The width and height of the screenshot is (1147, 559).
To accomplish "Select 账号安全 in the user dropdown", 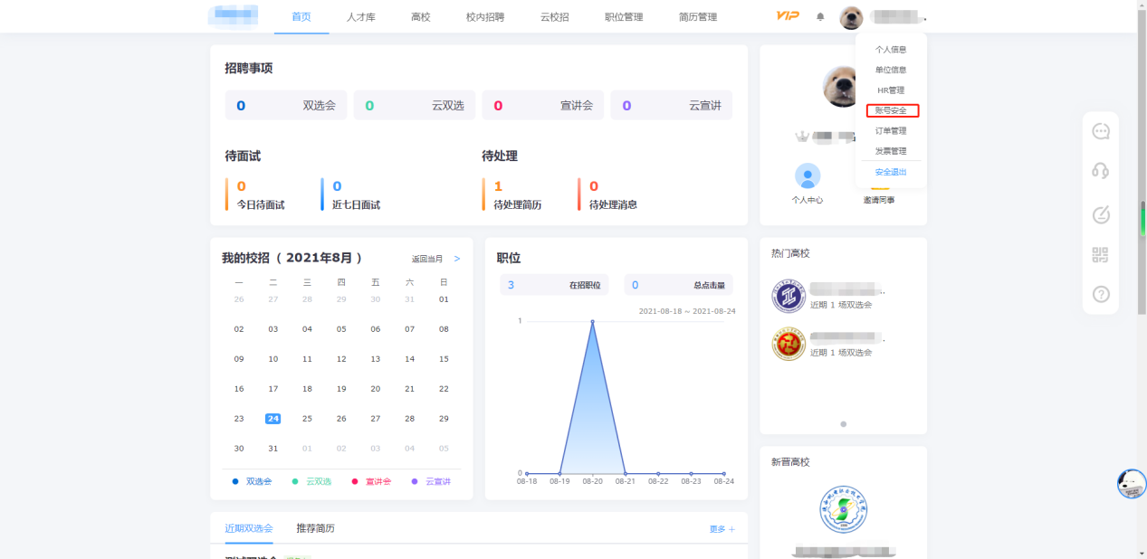I will coord(891,110).
